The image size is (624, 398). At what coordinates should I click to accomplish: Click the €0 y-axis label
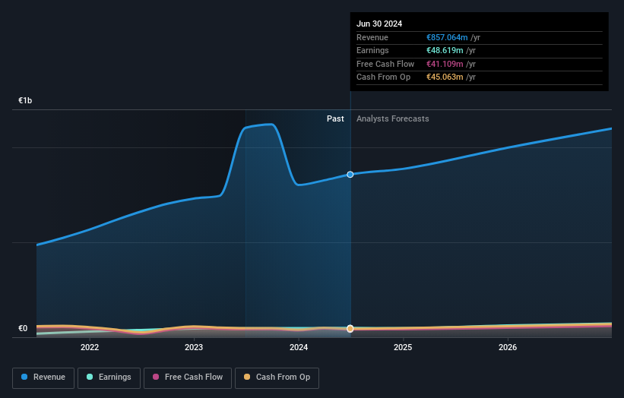23,328
